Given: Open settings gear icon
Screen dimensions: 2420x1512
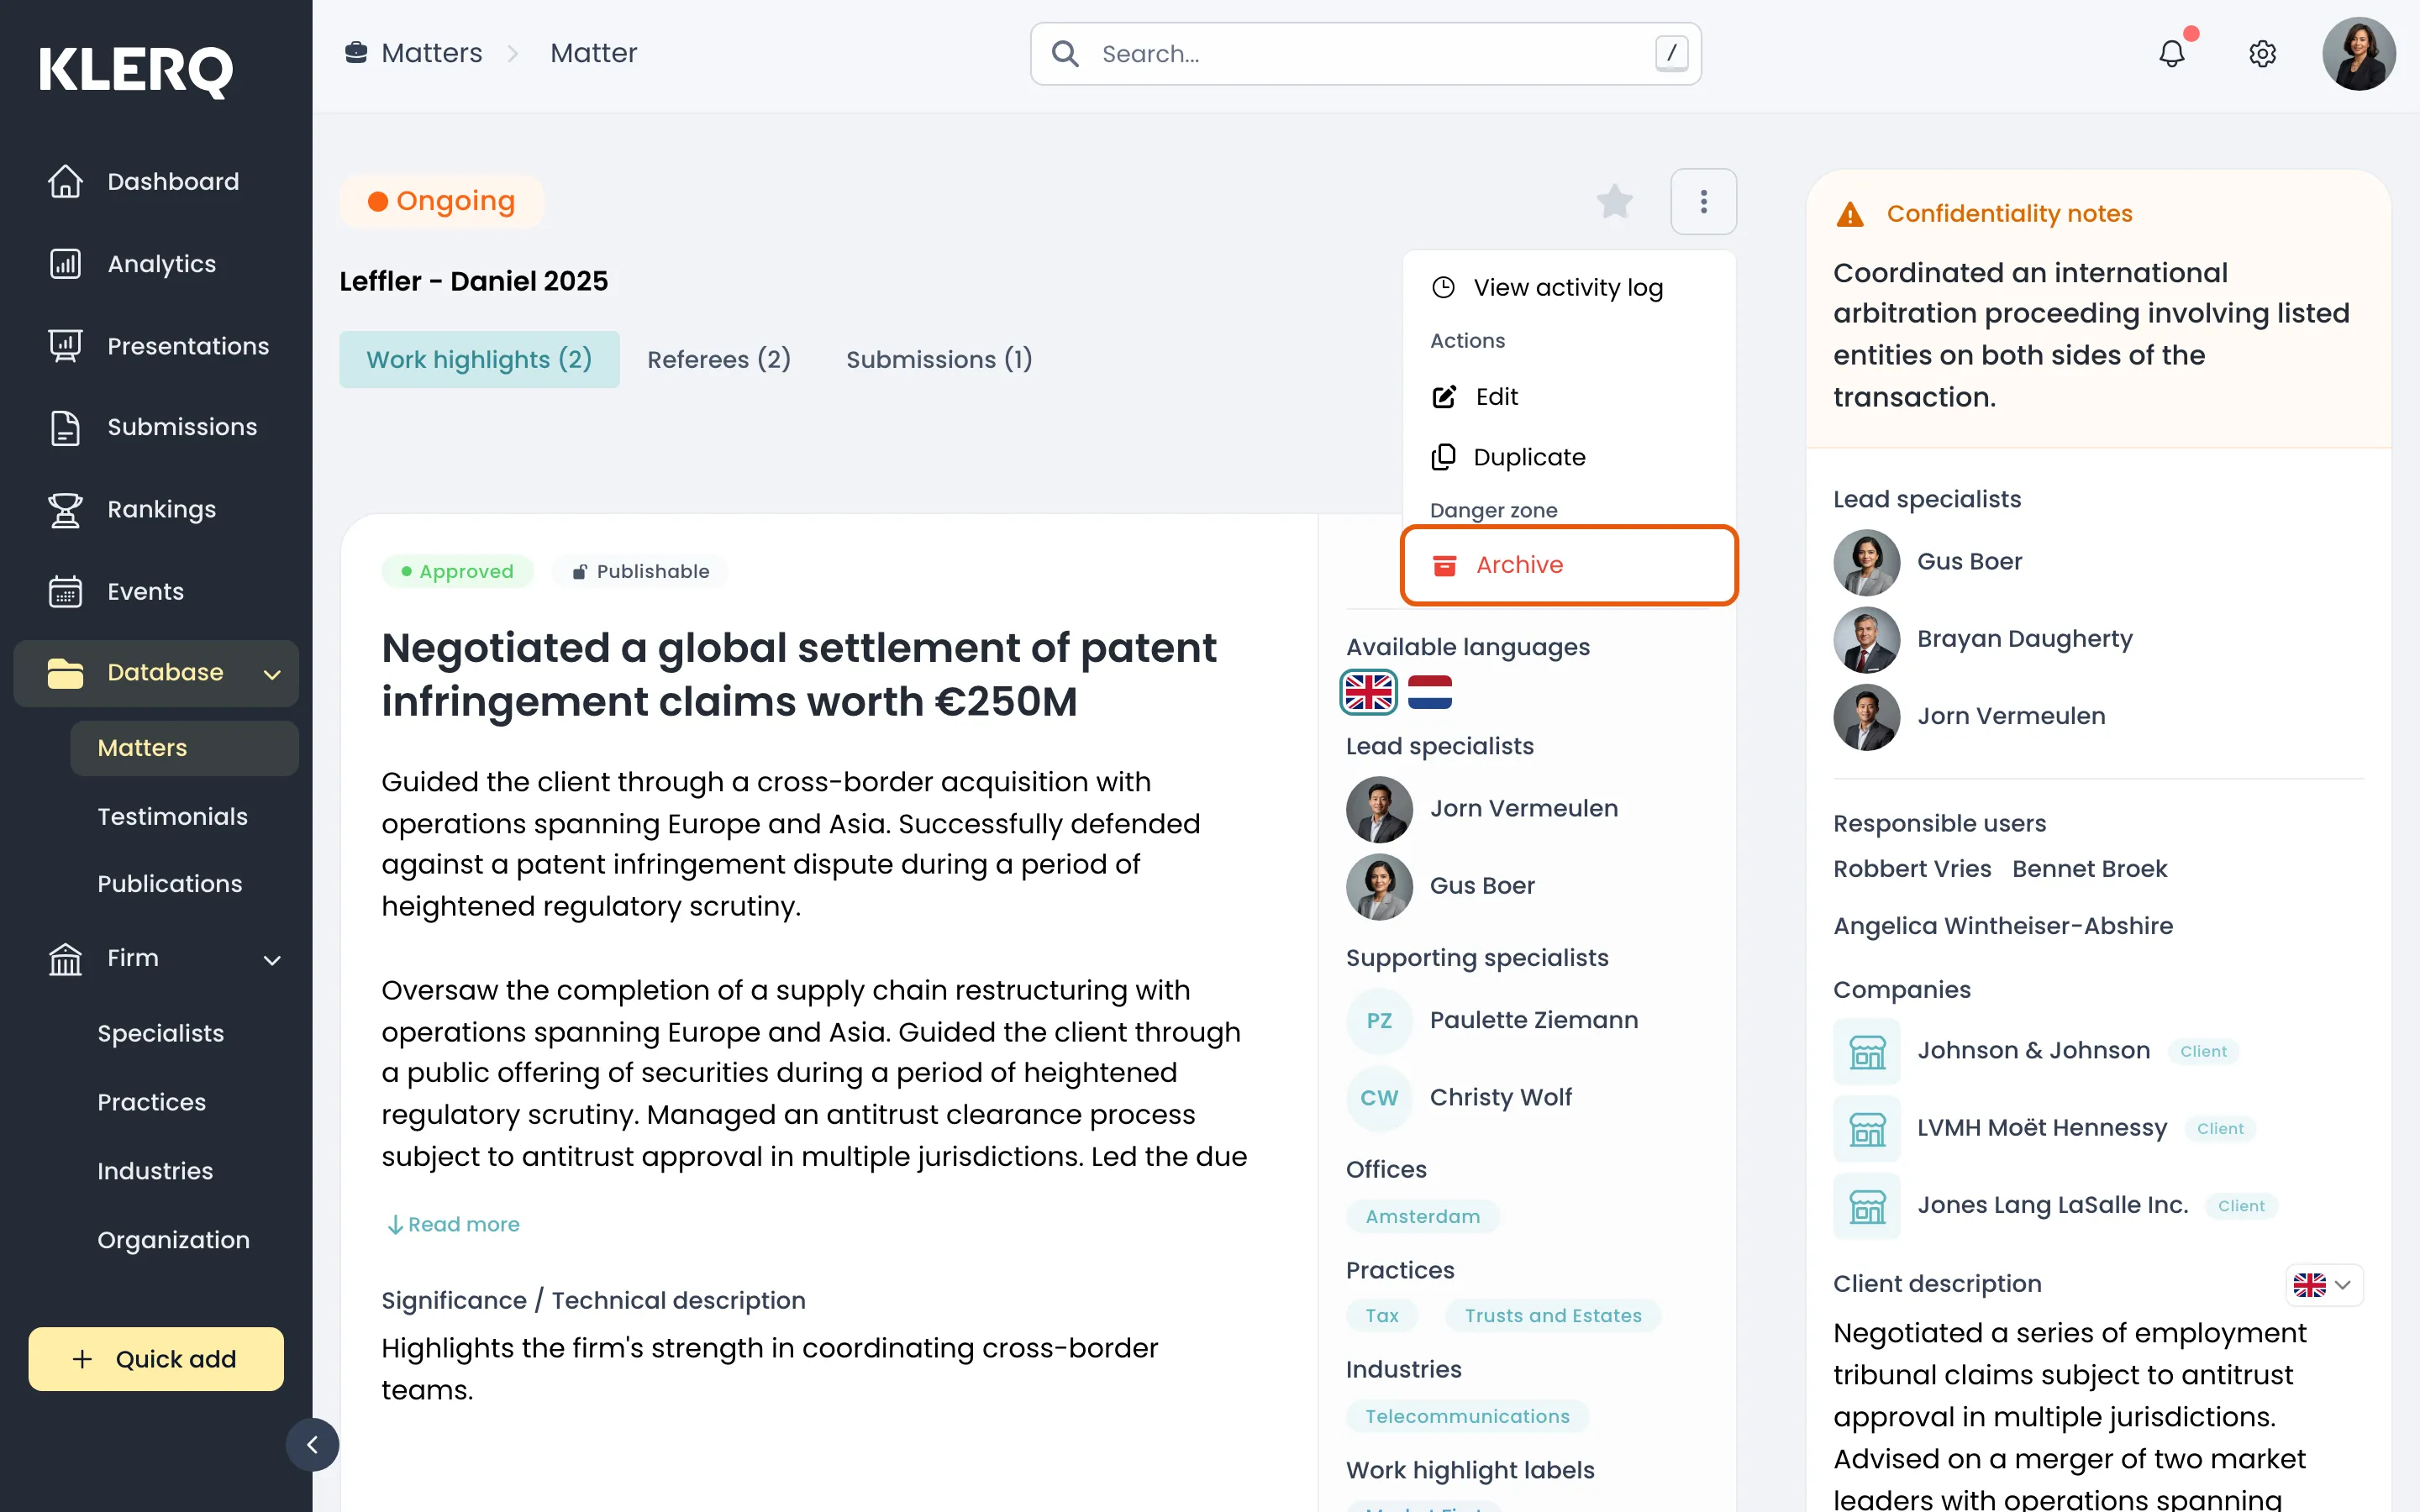Looking at the screenshot, I should click(x=2262, y=53).
